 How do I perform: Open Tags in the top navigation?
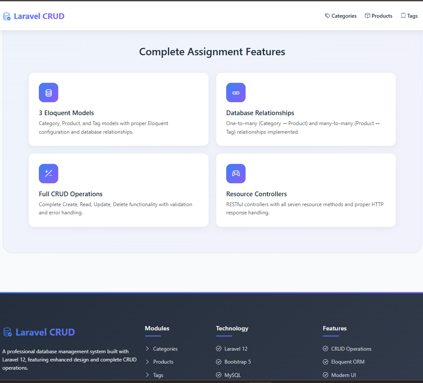point(409,16)
